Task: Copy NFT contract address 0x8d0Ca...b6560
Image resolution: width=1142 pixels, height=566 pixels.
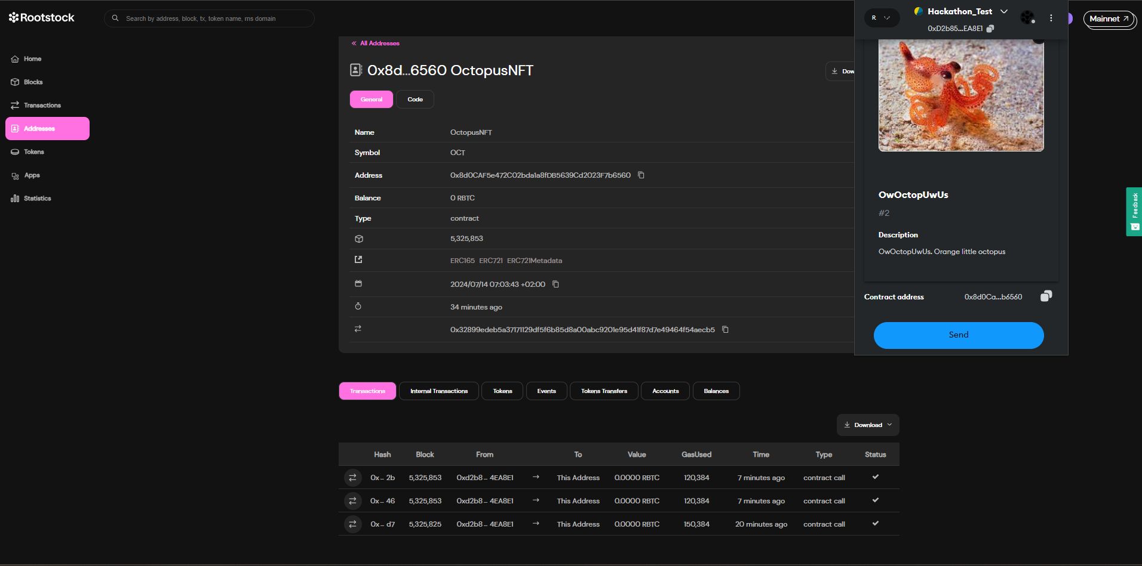Action: (x=1046, y=296)
